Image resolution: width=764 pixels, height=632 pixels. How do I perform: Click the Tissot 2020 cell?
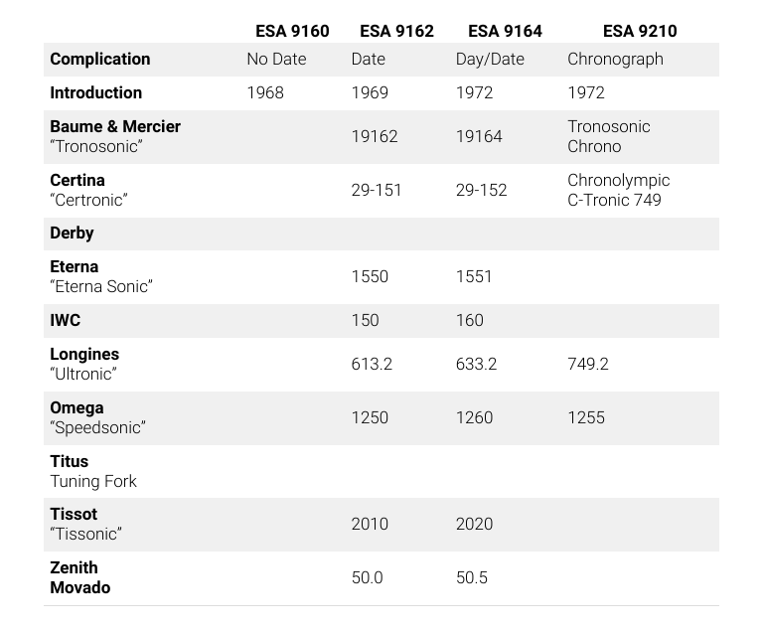pyautogui.click(x=474, y=524)
